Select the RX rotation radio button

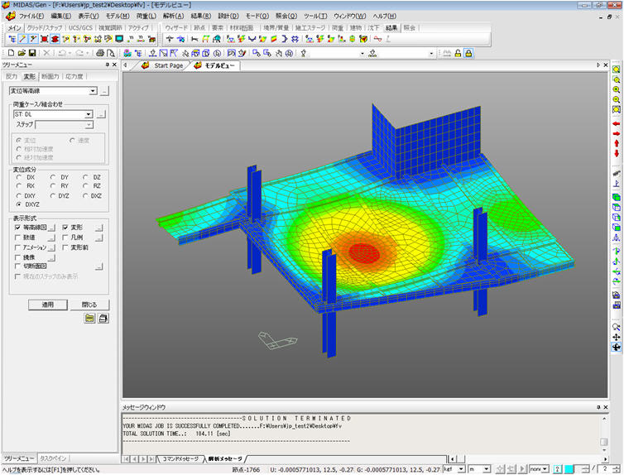point(19,186)
